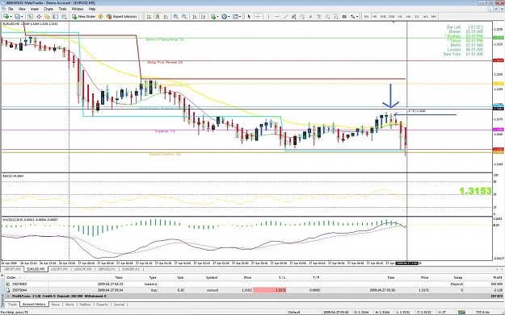This screenshot has width=505, height=315.
Task: Switch to the USDCHF,M5 chart tab
Action: pos(82,269)
